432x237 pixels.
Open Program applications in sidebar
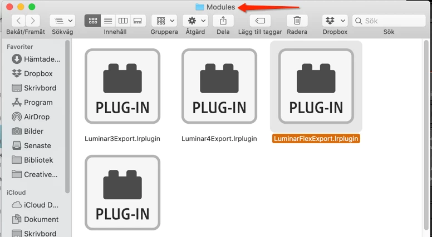click(32, 103)
